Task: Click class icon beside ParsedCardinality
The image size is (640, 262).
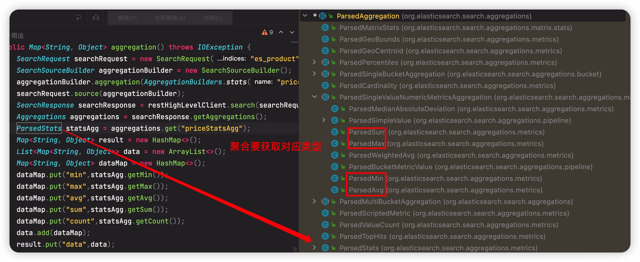Action: point(325,85)
